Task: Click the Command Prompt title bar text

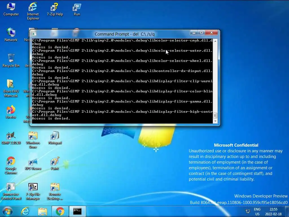Action: pyautogui.click(x=124, y=34)
